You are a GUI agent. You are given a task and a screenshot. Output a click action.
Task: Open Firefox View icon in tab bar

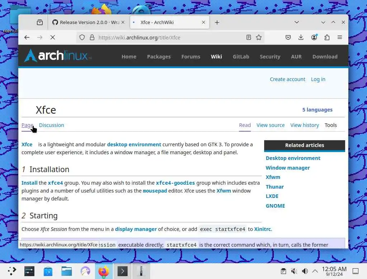click(40, 22)
